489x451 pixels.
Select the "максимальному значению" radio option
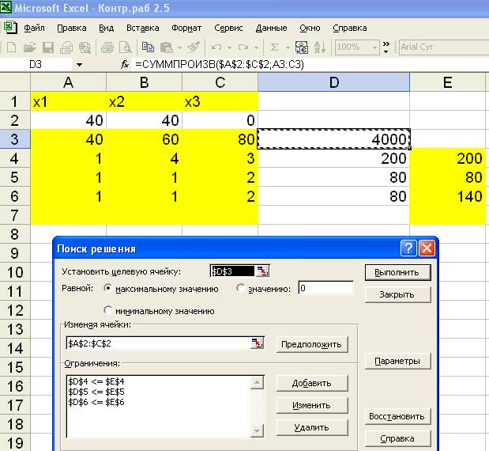coord(107,289)
